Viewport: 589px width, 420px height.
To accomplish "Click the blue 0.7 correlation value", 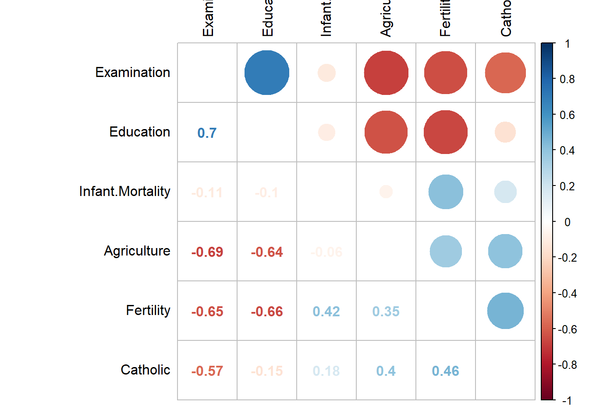I will click(207, 133).
